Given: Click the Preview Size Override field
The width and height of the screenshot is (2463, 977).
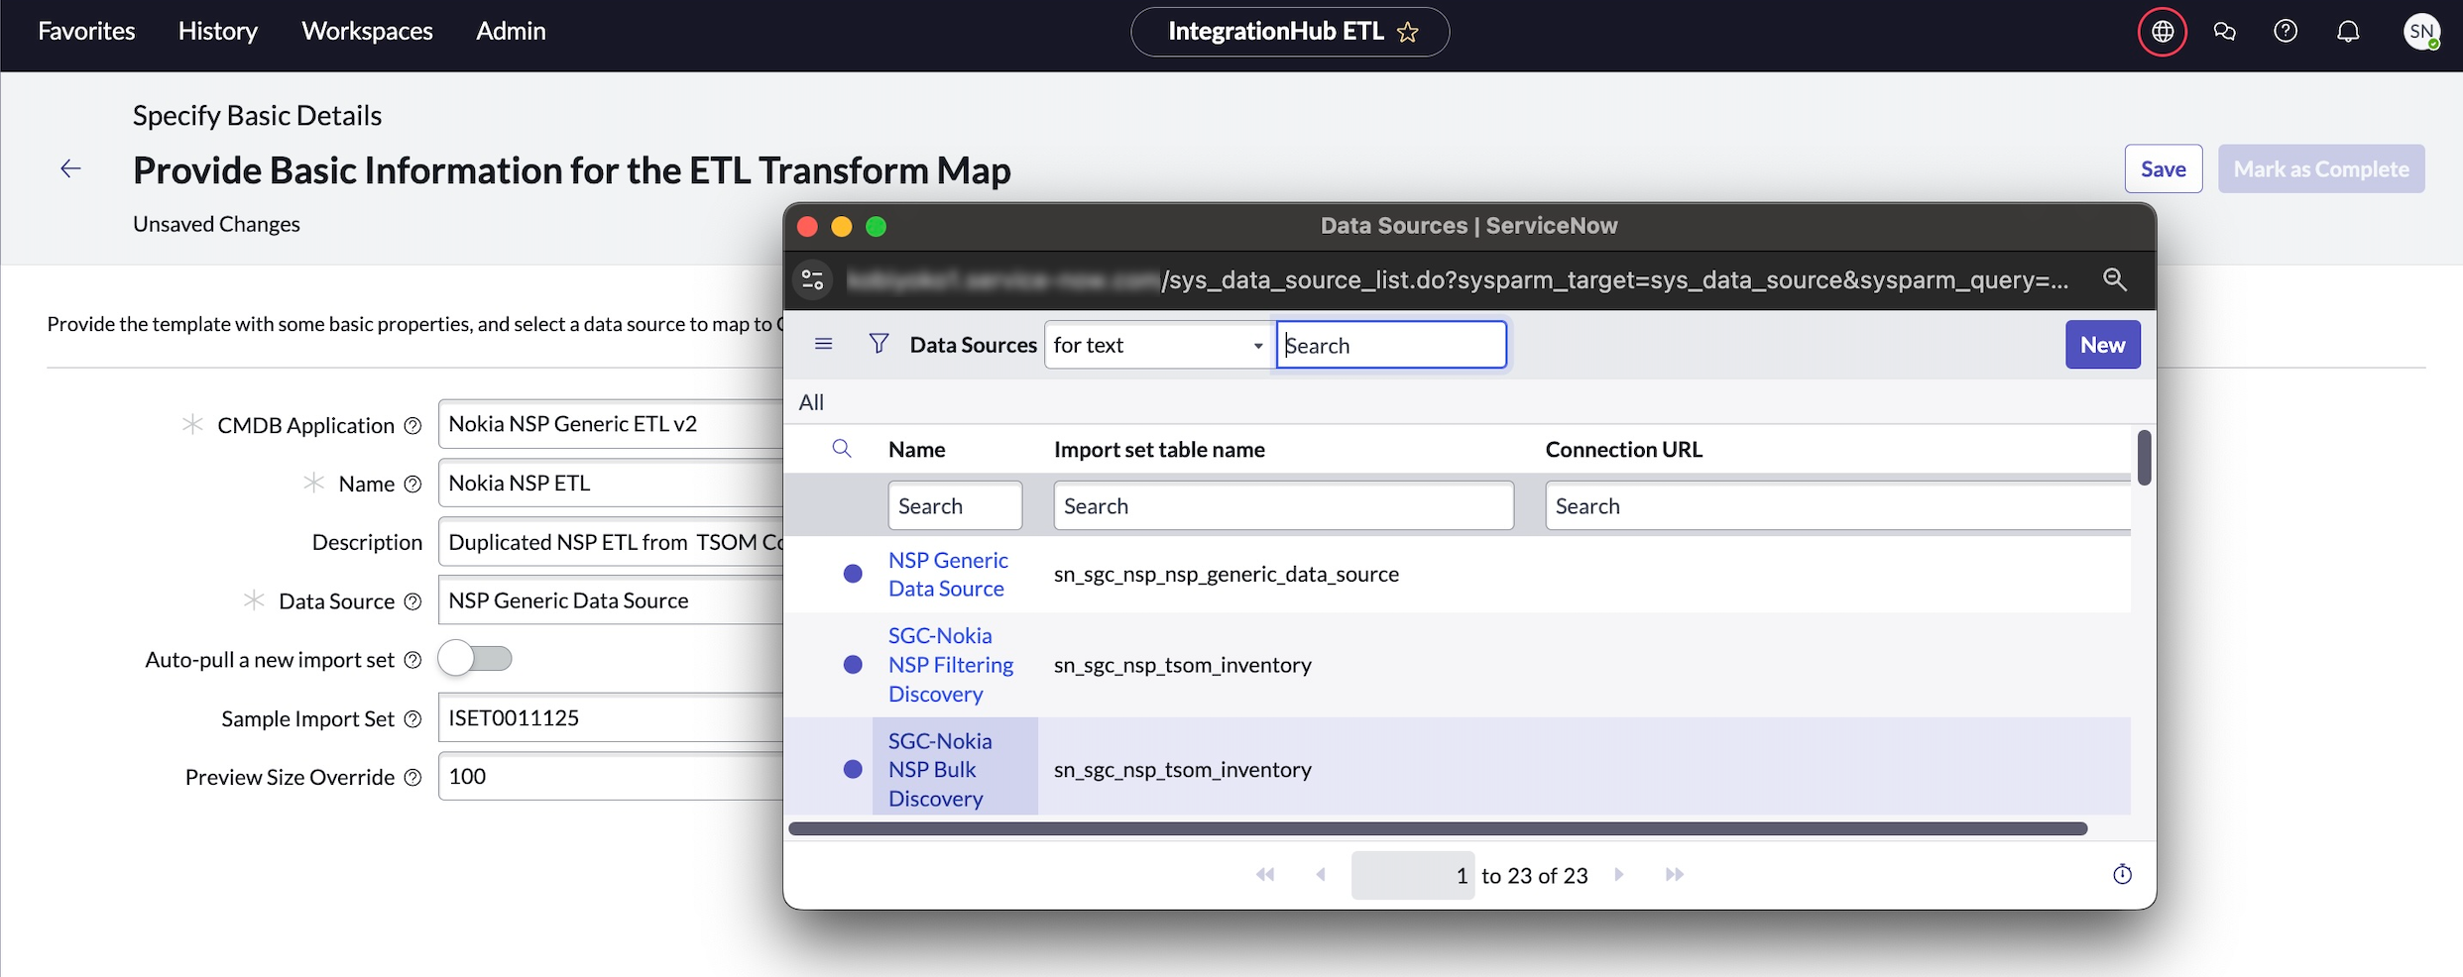Looking at the screenshot, I should tap(611, 777).
